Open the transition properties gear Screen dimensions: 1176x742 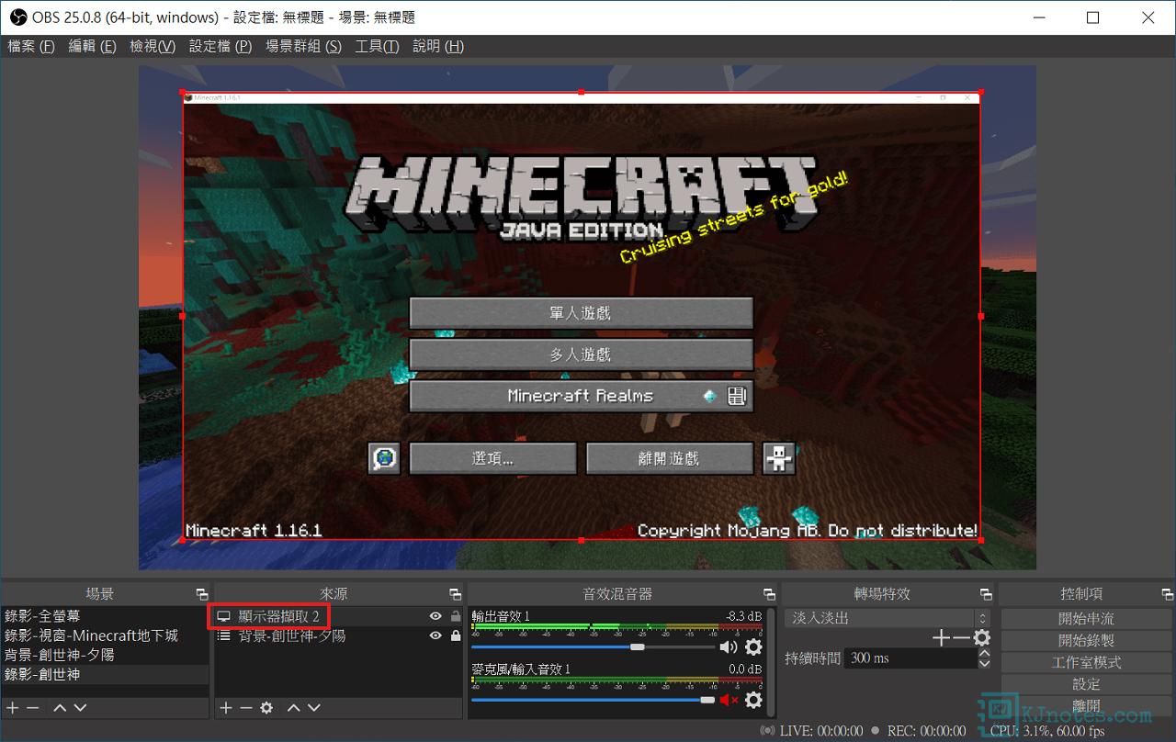click(x=982, y=638)
